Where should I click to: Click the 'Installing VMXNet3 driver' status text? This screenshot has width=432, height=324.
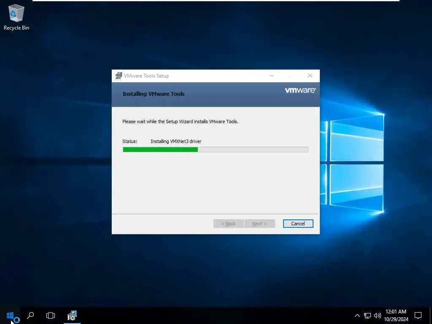tap(176, 141)
